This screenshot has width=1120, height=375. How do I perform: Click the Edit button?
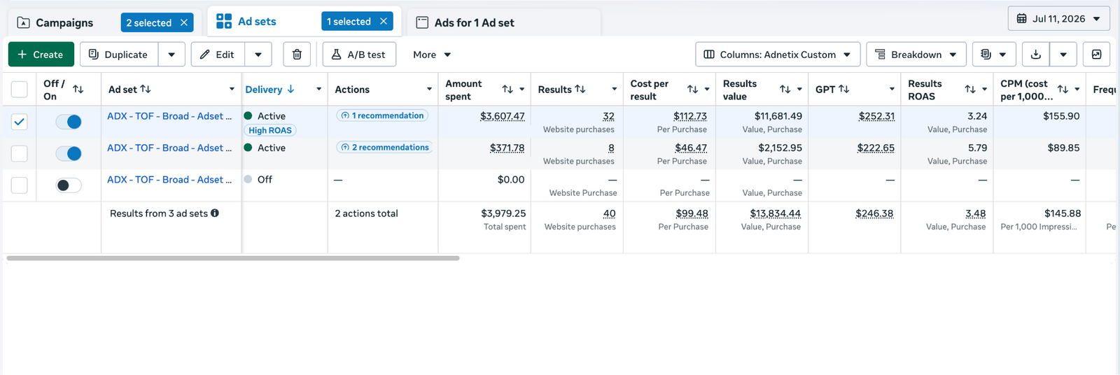pyautogui.click(x=218, y=55)
